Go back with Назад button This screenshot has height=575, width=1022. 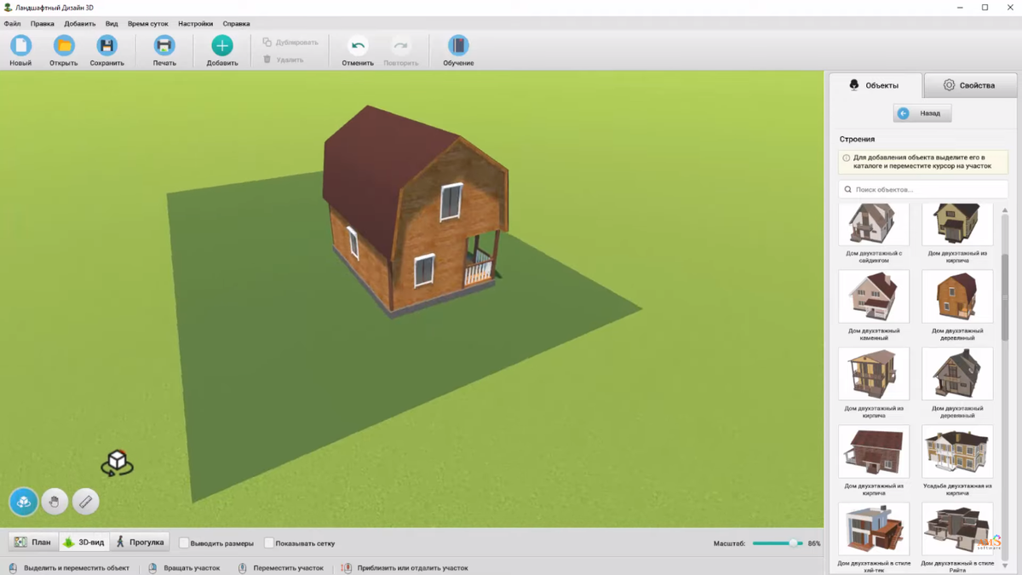coord(922,113)
